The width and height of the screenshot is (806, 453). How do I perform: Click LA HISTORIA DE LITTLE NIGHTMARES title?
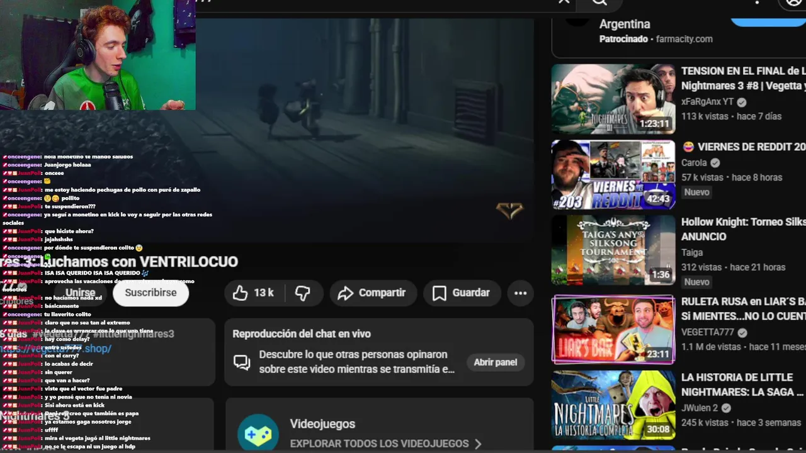(742, 384)
